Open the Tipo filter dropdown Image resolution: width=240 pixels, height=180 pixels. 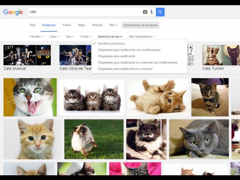[70, 37]
